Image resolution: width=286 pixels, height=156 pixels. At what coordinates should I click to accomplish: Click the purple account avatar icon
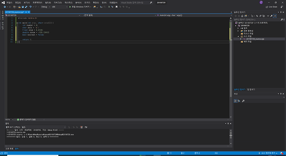pyautogui.click(x=261, y=2)
